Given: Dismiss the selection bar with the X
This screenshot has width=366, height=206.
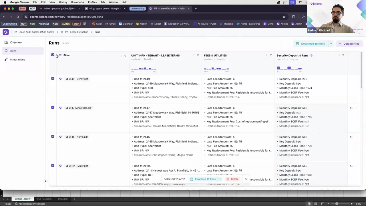Looking at the screenshot, I should tap(246, 179).
